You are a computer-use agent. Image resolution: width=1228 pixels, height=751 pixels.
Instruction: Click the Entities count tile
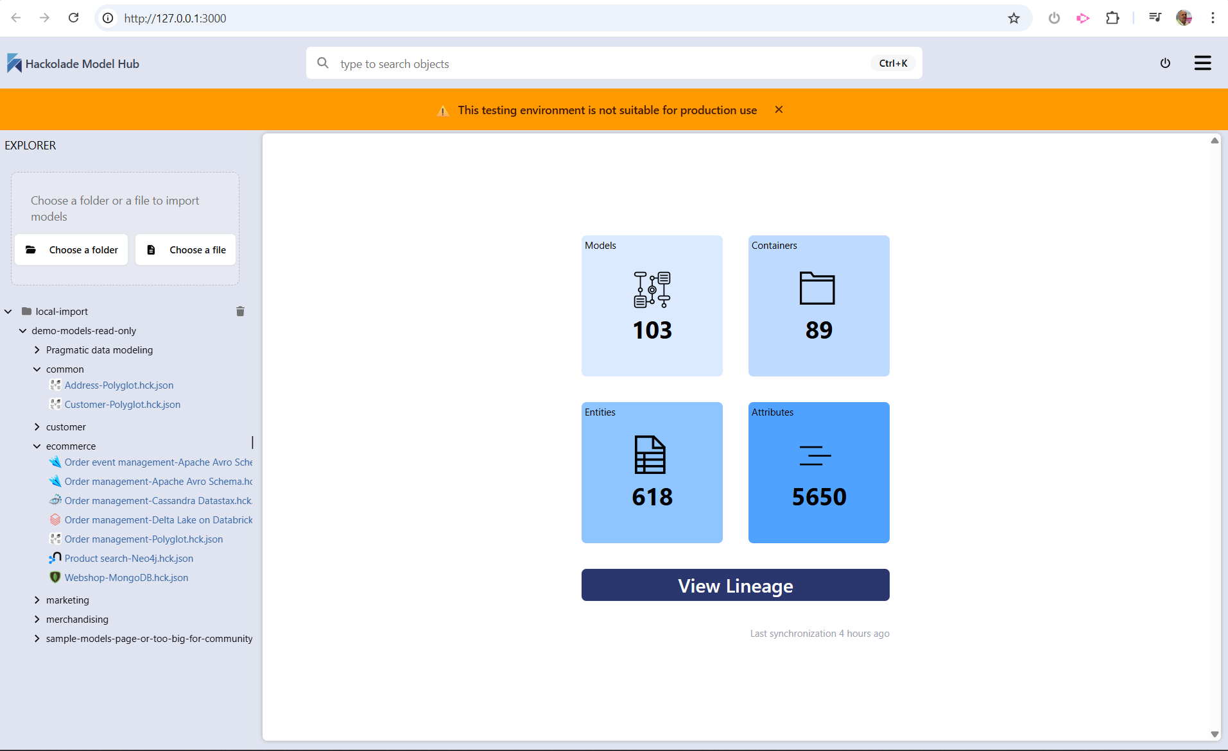pos(652,473)
